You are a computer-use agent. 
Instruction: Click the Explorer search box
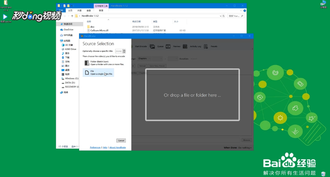(x=236, y=16)
